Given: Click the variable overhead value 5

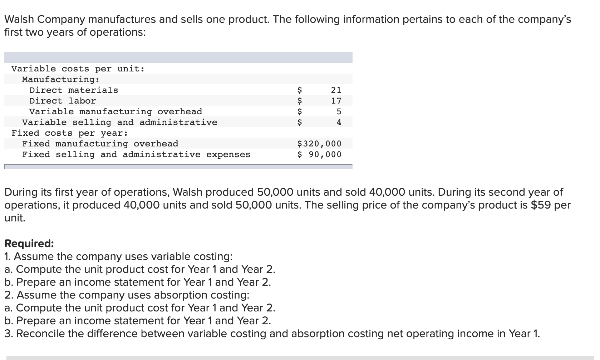Looking at the screenshot, I should tap(339, 111).
